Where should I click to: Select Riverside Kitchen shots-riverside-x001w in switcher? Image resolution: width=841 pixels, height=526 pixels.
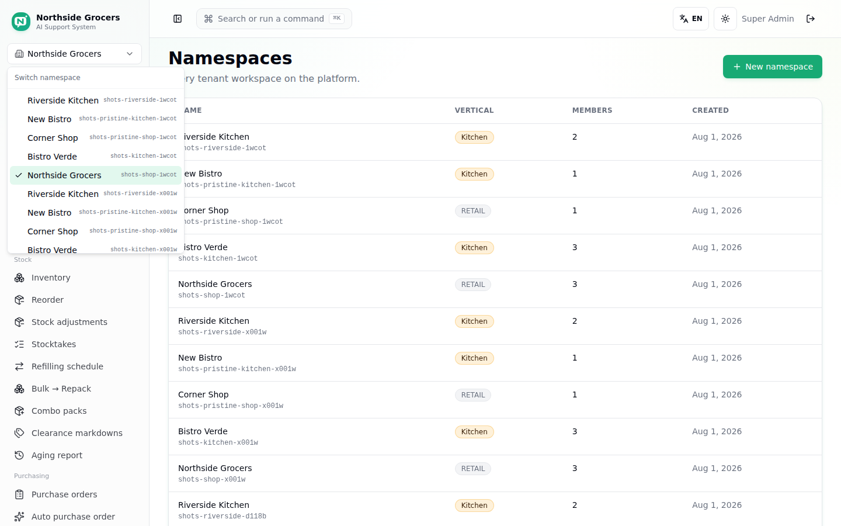[x=96, y=194]
